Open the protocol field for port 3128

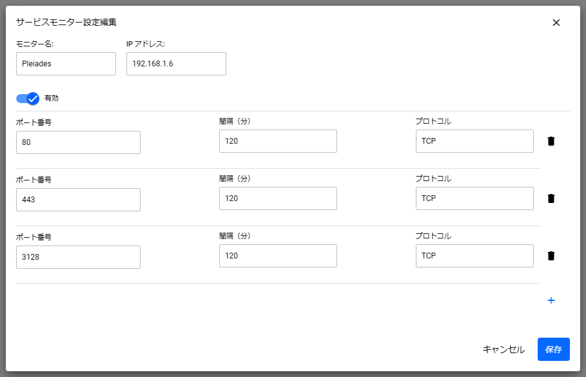[x=474, y=256]
